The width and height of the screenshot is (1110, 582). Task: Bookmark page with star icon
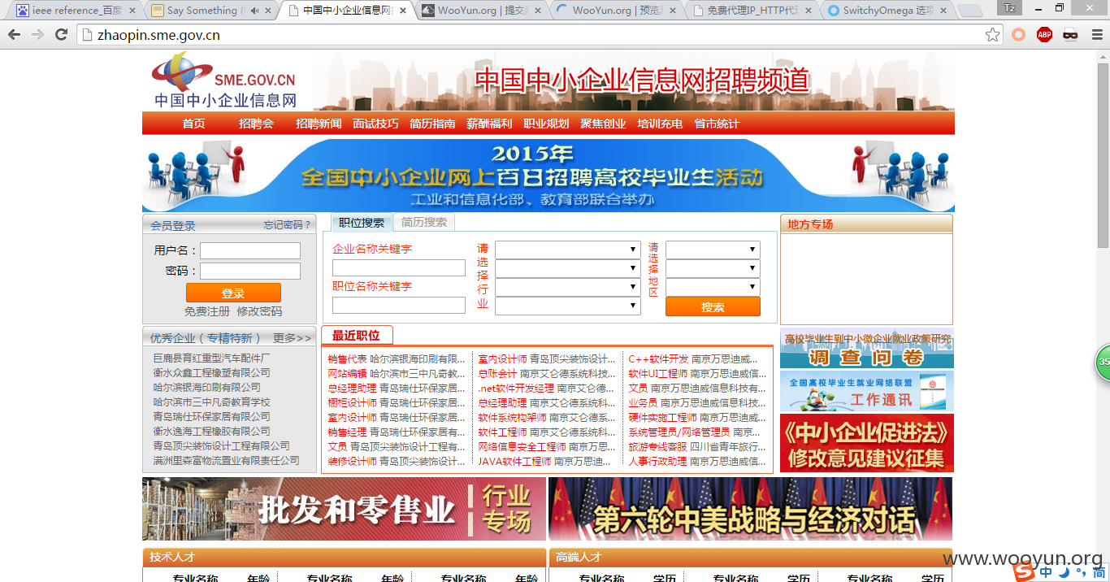coord(992,35)
